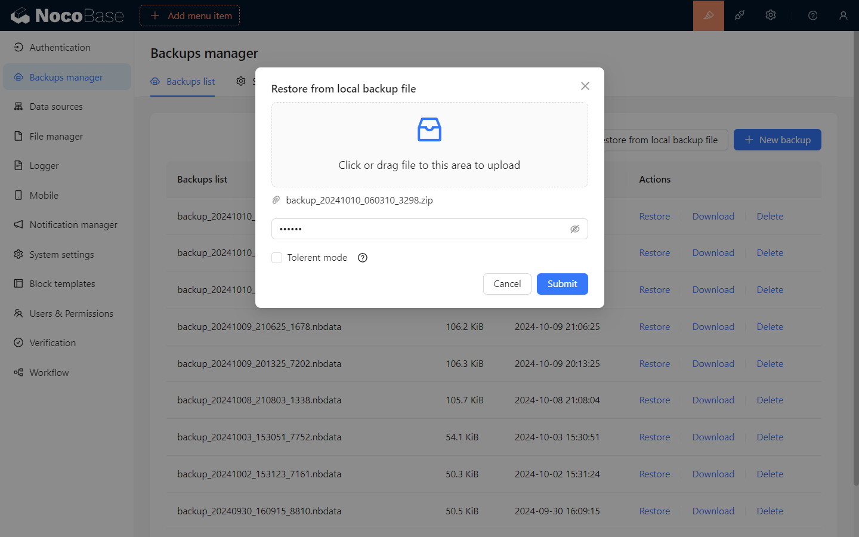Enable the Tolerent mode checkbox

(x=277, y=258)
